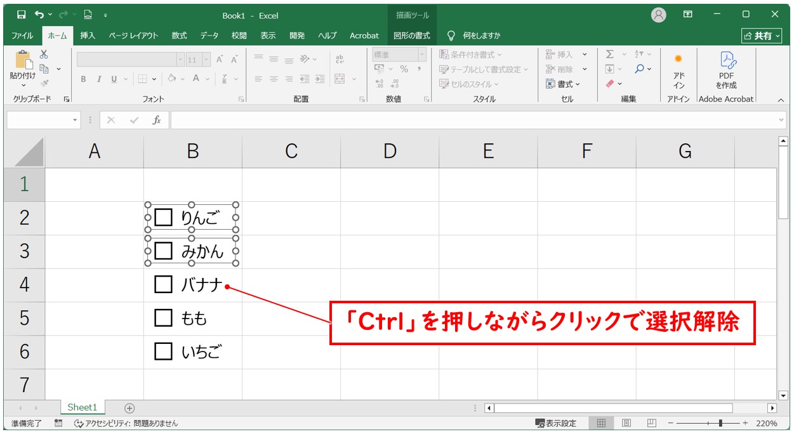
Task: Select row 5 header
Action: click(24, 318)
